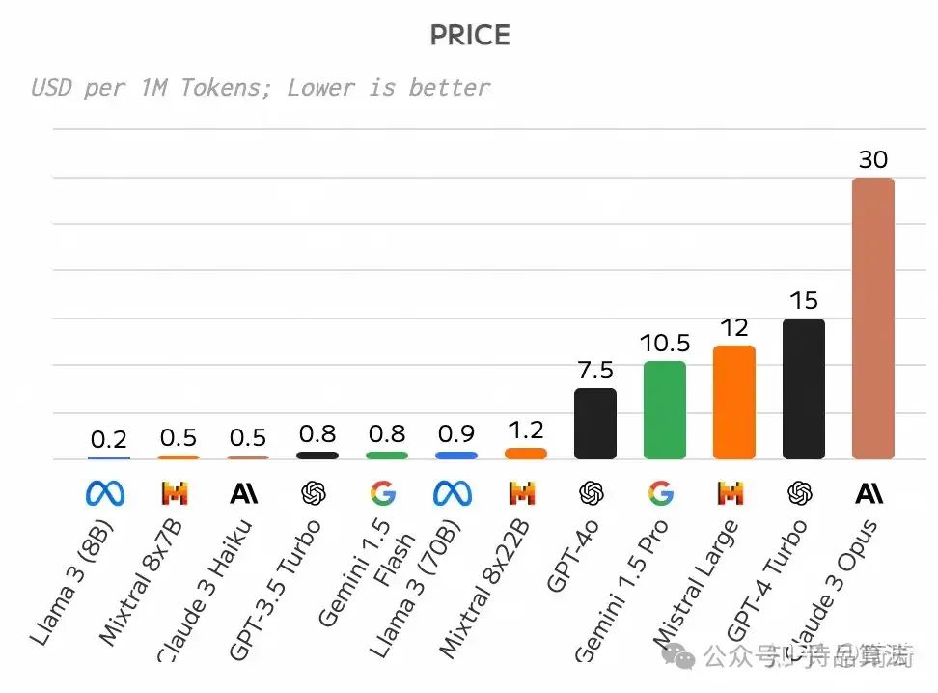The image size is (938, 693).
Task: Select the Anthropic logo for Claude 3 Opus
Action: pos(869,494)
